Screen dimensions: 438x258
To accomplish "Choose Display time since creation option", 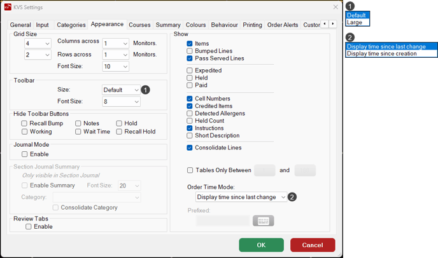I will (382, 54).
